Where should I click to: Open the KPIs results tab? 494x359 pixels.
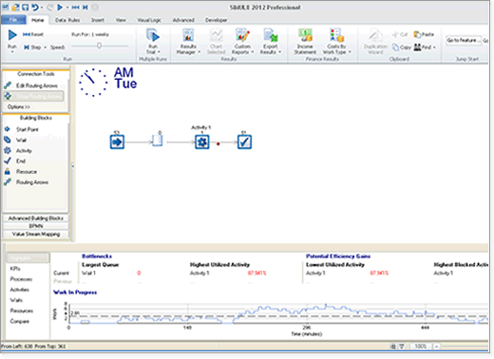coord(15,269)
